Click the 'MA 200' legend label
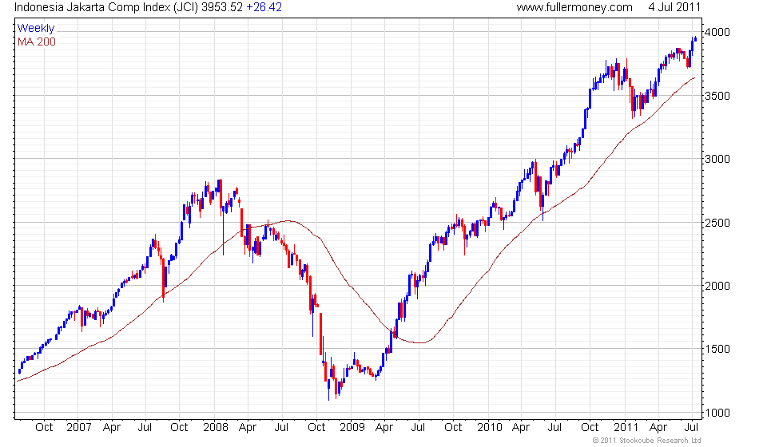This screenshot has width=767, height=447. click(37, 42)
